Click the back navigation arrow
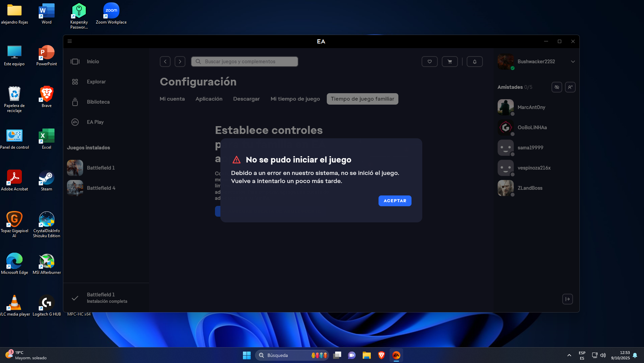 point(165,62)
